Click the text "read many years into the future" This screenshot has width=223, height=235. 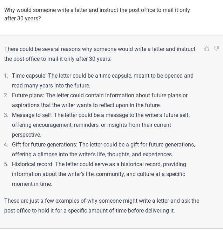[51, 86]
